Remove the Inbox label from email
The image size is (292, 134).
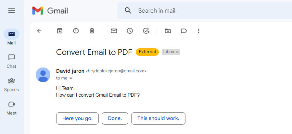pos(177,52)
